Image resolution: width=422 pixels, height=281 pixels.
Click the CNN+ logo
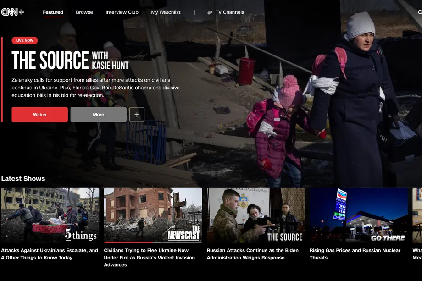pyautogui.click(x=12, y=12)
